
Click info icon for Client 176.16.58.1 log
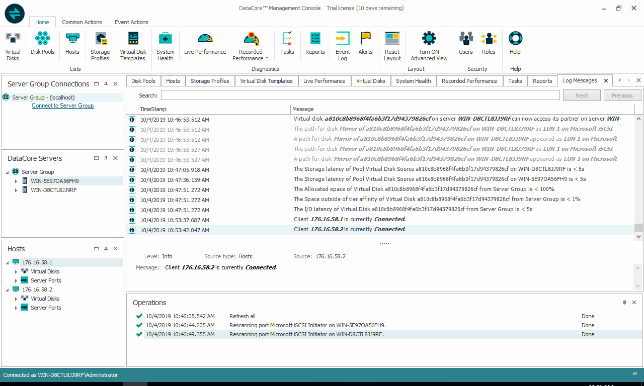coord(132,220)
